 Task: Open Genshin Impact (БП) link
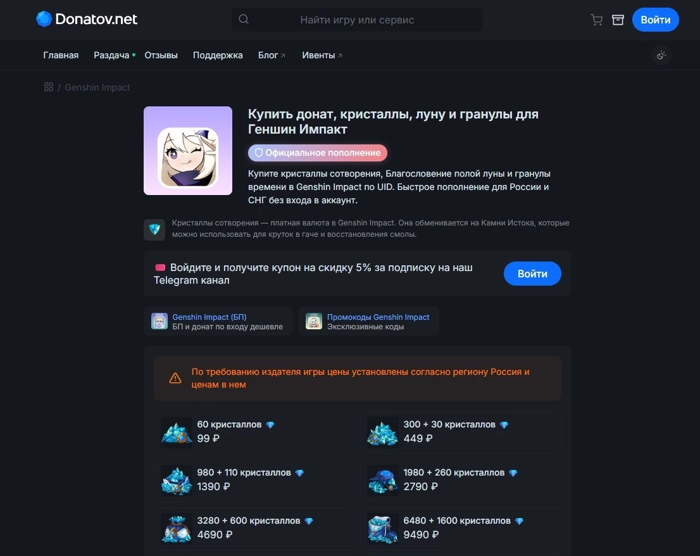click(x=218, y=321)
